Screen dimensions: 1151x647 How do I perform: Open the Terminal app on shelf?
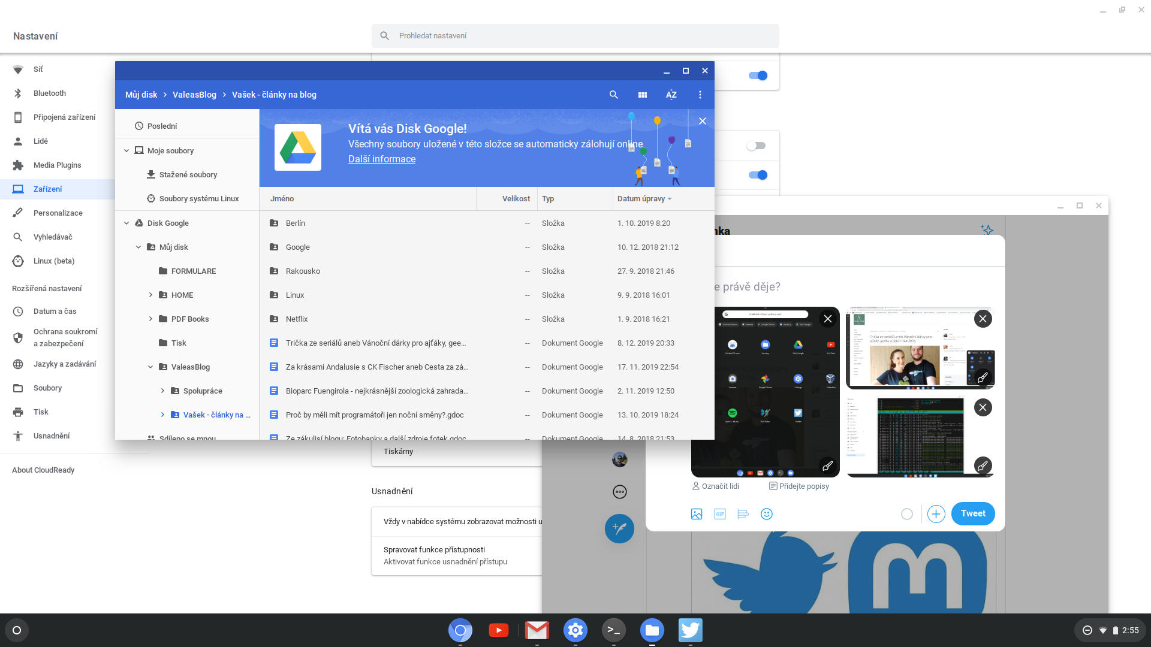(x=614, y=630)
